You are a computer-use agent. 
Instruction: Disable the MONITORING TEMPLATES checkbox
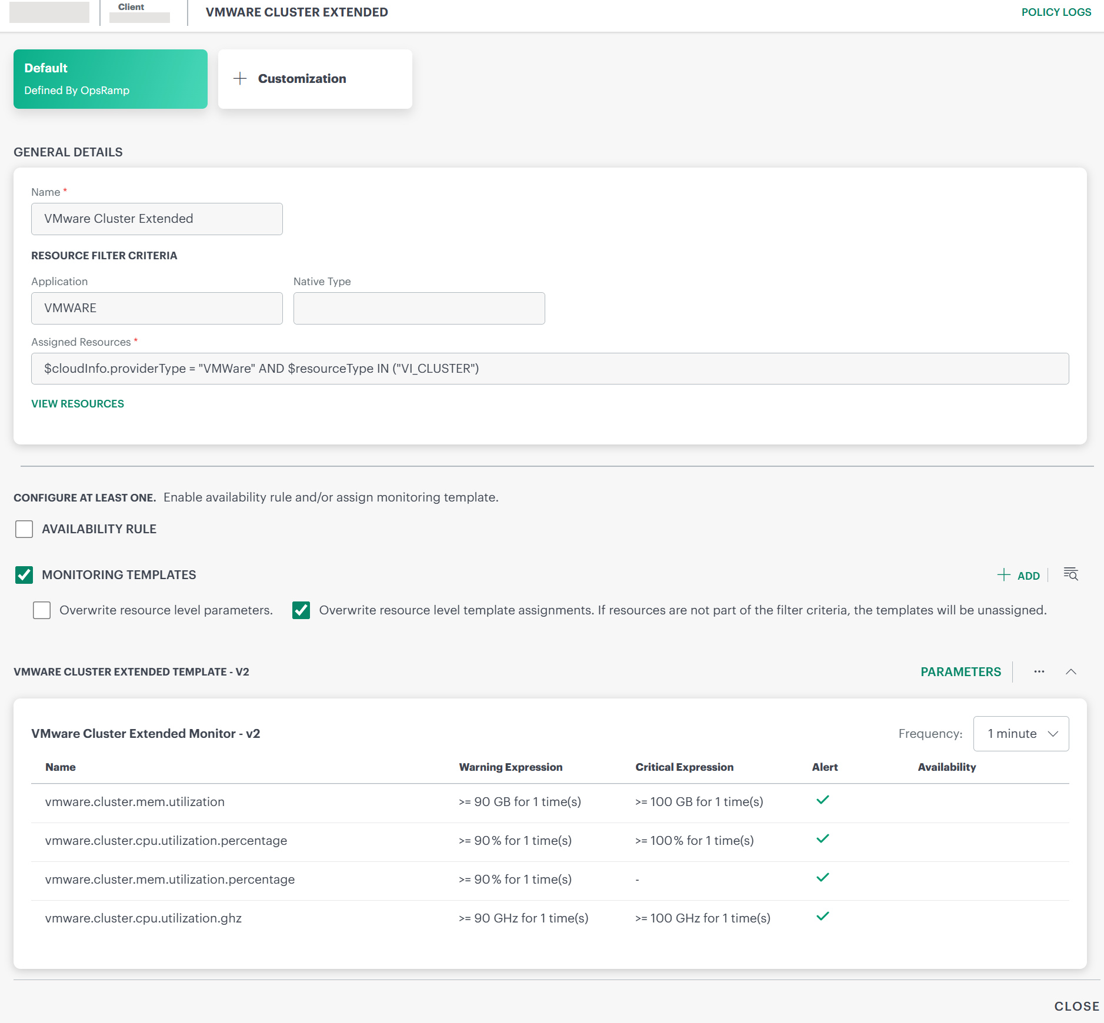(24, 575)
